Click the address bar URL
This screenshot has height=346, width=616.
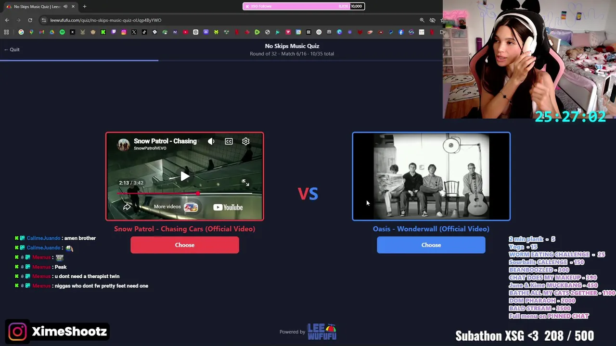tap(106, 20)
